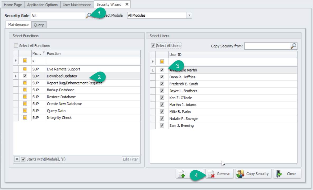This screenshot has height=190, width=313.
Task: Click the yellow box for Live Remote Support
Action: 25,69
